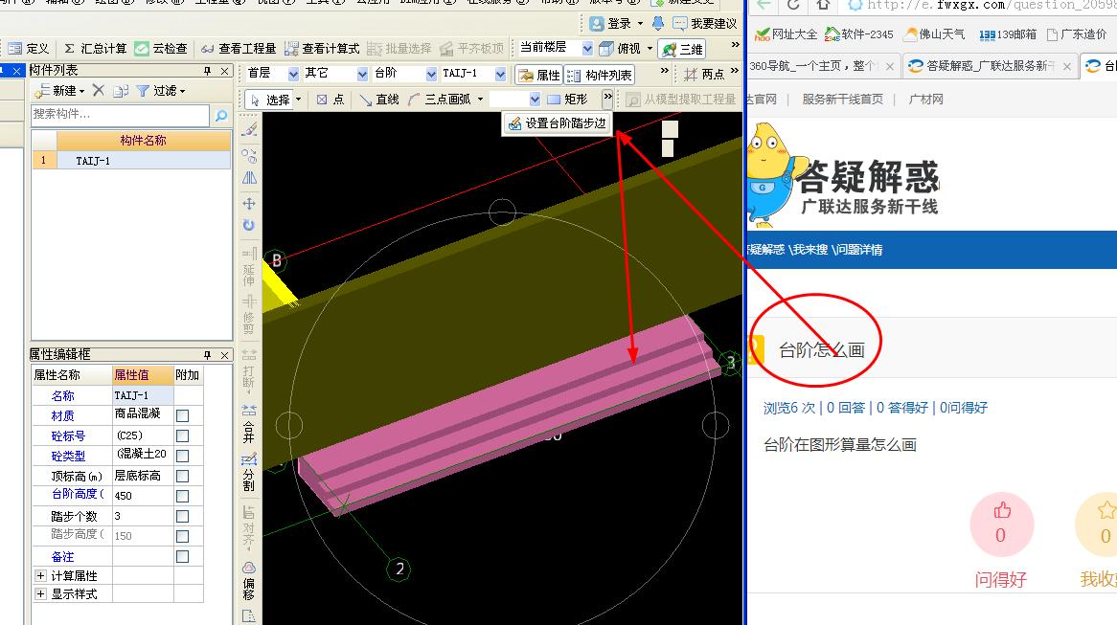
Task: Click 我来搜 breadcrumb link
Action: [809, 250]
